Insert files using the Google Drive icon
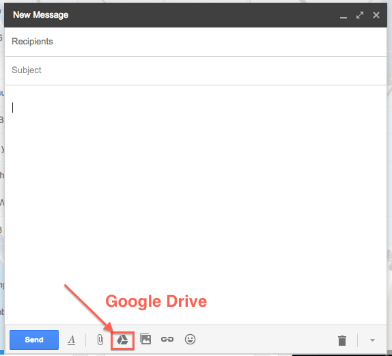Screen dimensions: 392x356 (122, 340)
